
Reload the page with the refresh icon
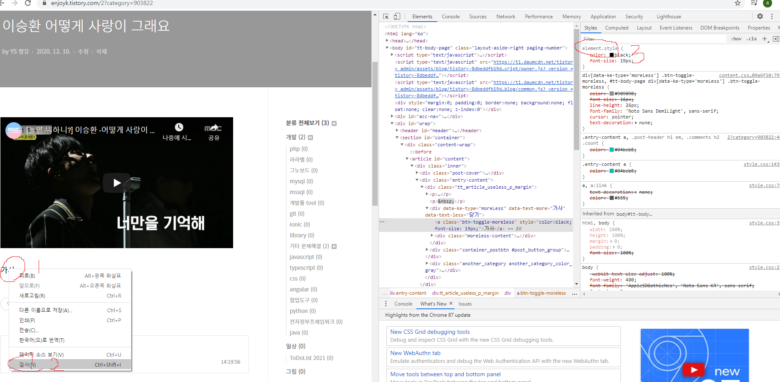[x=28, y=3]
